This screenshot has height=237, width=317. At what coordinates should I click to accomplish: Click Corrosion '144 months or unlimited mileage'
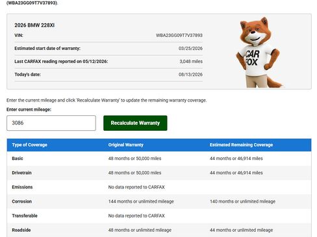click(x=141, y=201)
